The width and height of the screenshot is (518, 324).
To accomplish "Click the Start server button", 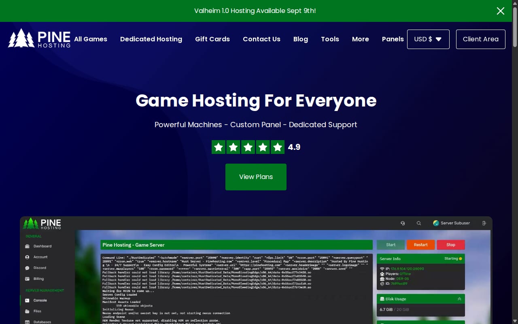I will pyautogui.click(x=391, y=245).
